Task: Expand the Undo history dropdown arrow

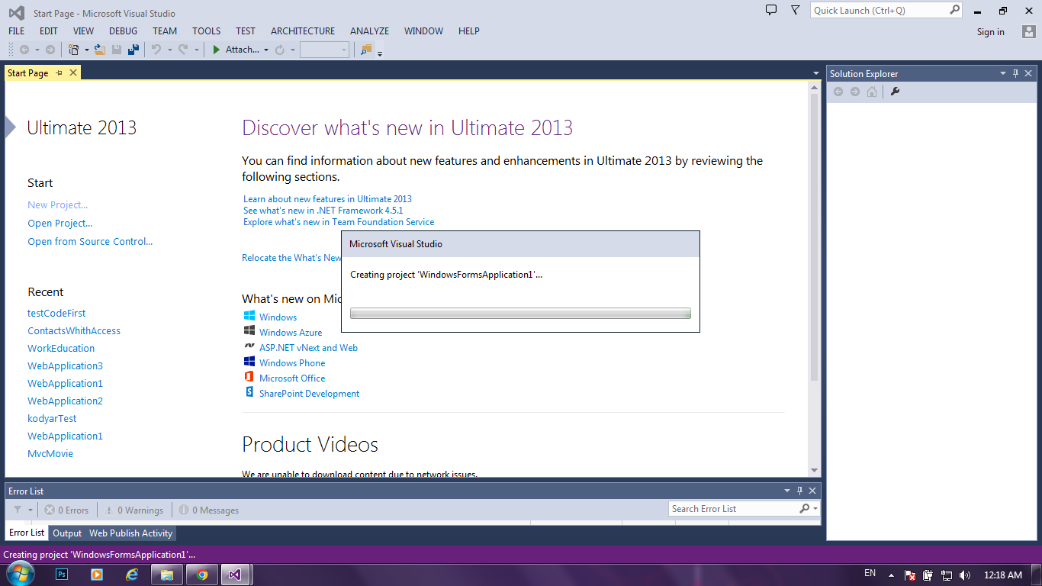Action: (x=169, y=50)
